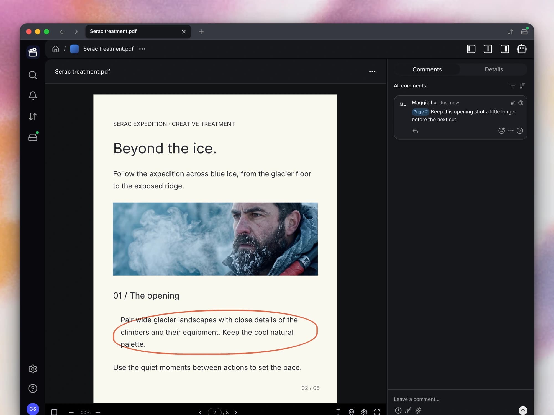Open more options on Maggie Lu's comment
This screenshot has height=415, width=554.
511,131
